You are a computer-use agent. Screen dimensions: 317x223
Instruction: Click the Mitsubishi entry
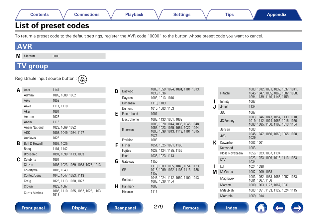[260, 190]
